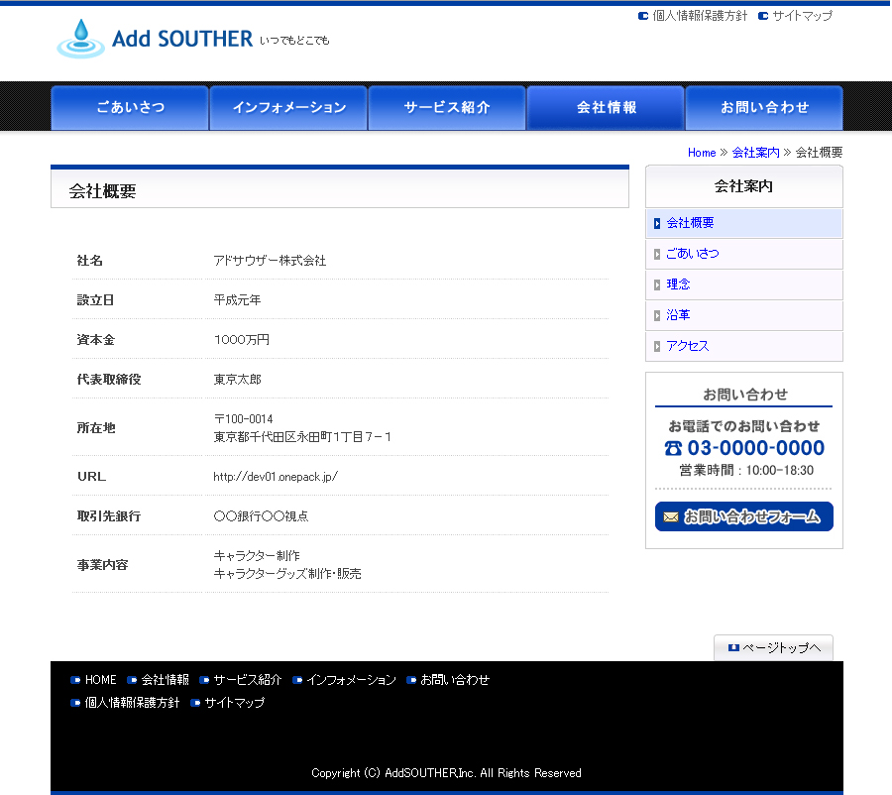Click the up arrow icon on ページトップへ
The image size is (892, 795).
point(733,648)
